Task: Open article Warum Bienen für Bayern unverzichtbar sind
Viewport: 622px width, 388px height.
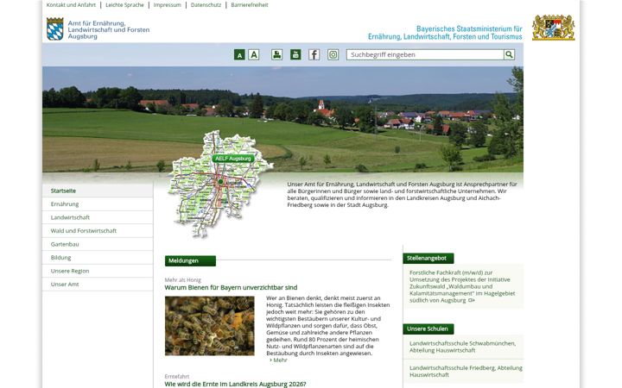Action: click(231, 287)
